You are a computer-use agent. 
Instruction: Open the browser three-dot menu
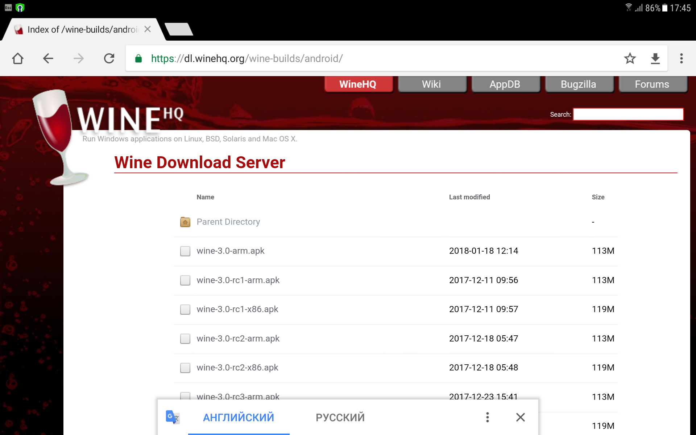click(681, 58)
